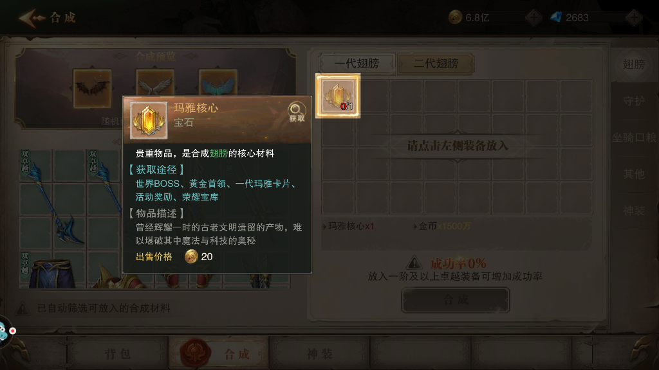
Task: Open the 神装 side category
Action: (634, 211)
